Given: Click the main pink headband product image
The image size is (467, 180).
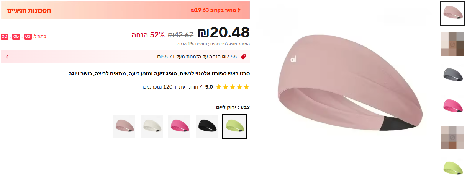Looking at the screenshot, I should coord(350,83).
